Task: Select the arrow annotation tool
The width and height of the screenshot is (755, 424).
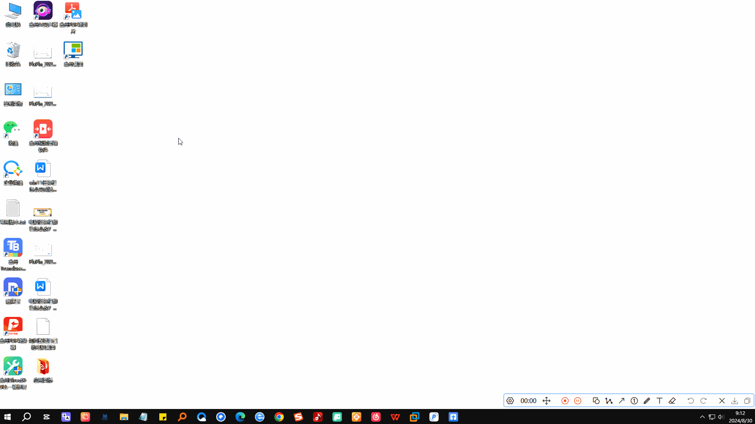Action: coord(621,401)
